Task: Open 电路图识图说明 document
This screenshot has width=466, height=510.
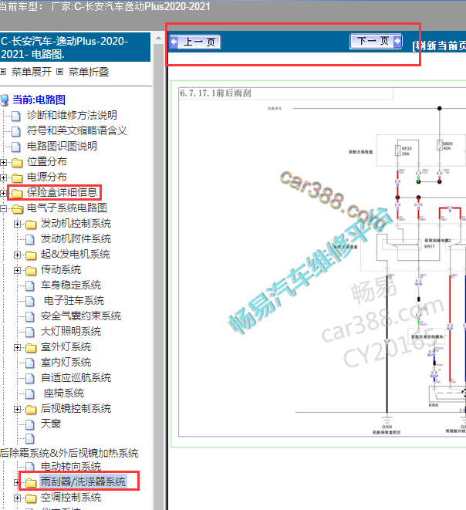Action: point(62,146)
